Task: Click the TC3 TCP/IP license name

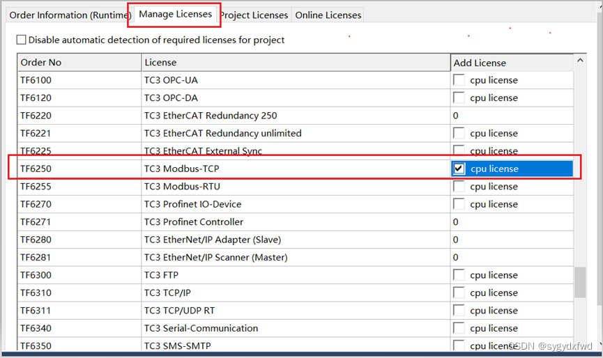Action: [167, 293]
